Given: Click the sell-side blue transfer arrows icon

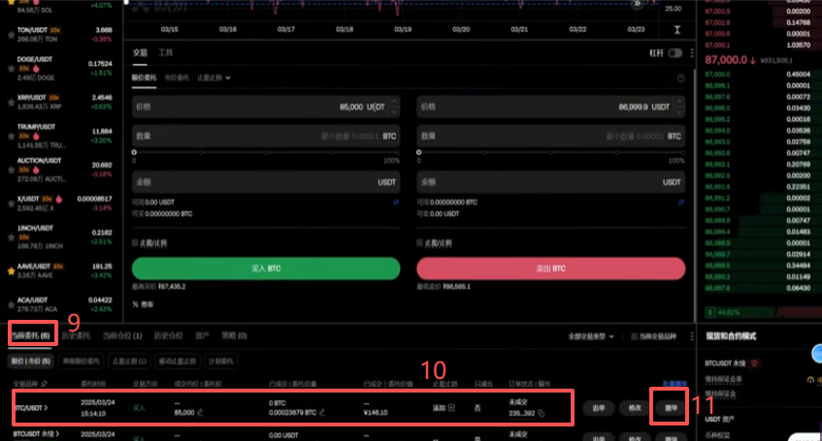Looking at the screenshot, I should (x=681, y=203).
